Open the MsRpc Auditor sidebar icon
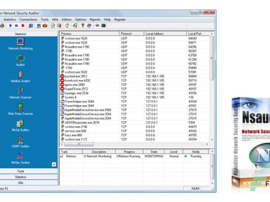270x202 pixels. (x=20, y=156)
